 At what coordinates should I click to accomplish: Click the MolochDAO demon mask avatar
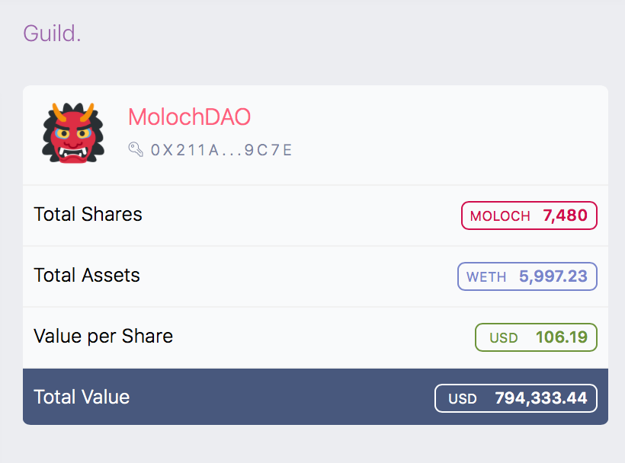click(73, 133)
